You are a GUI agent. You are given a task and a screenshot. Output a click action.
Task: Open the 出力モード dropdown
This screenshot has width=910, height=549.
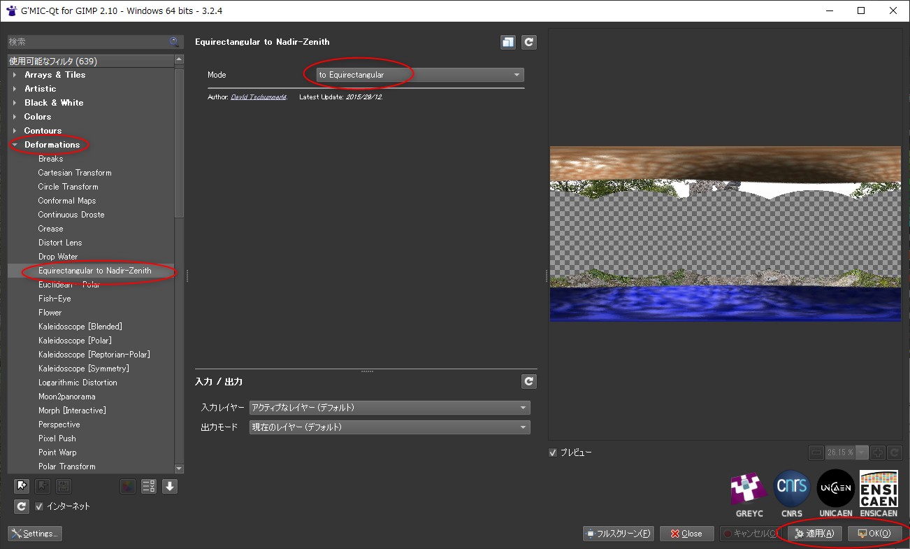point(389,427)
